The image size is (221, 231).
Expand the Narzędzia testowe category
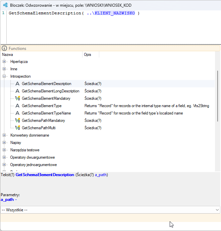(x=4, y=150)
